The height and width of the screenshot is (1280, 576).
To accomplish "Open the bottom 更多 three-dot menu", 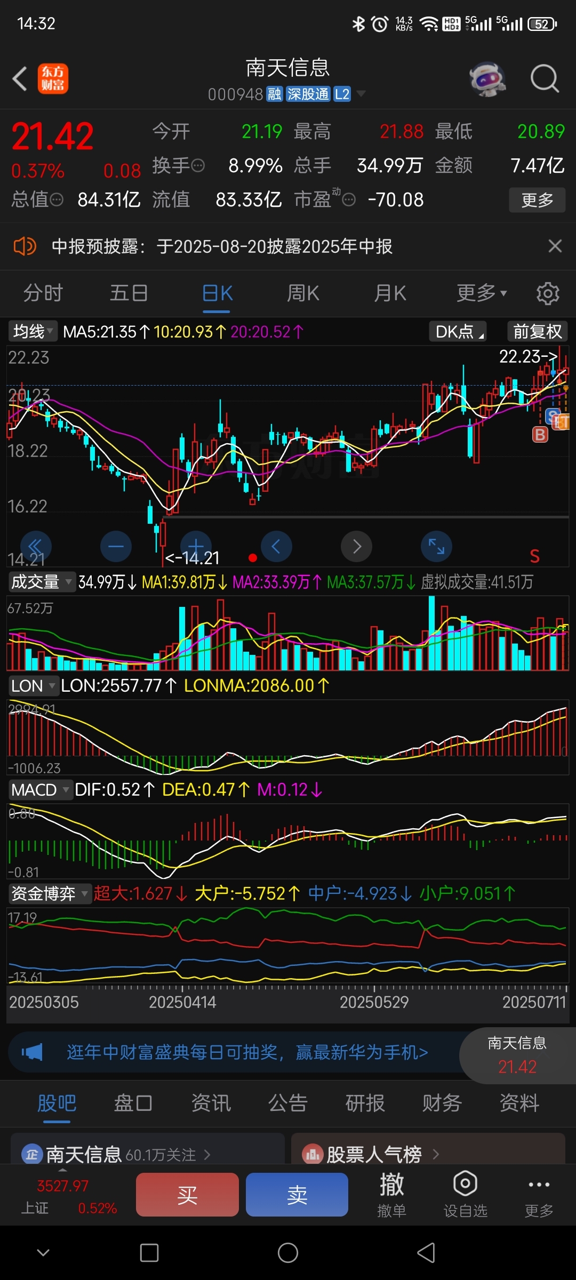I will pyautogui.click(x=539, y=1195).
